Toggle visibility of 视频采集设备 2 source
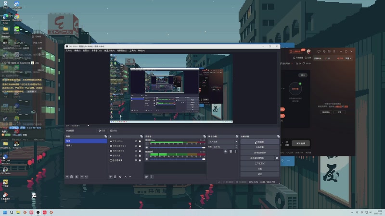The width and height of the screenshot is (385, 216). [x=136, y=146]
